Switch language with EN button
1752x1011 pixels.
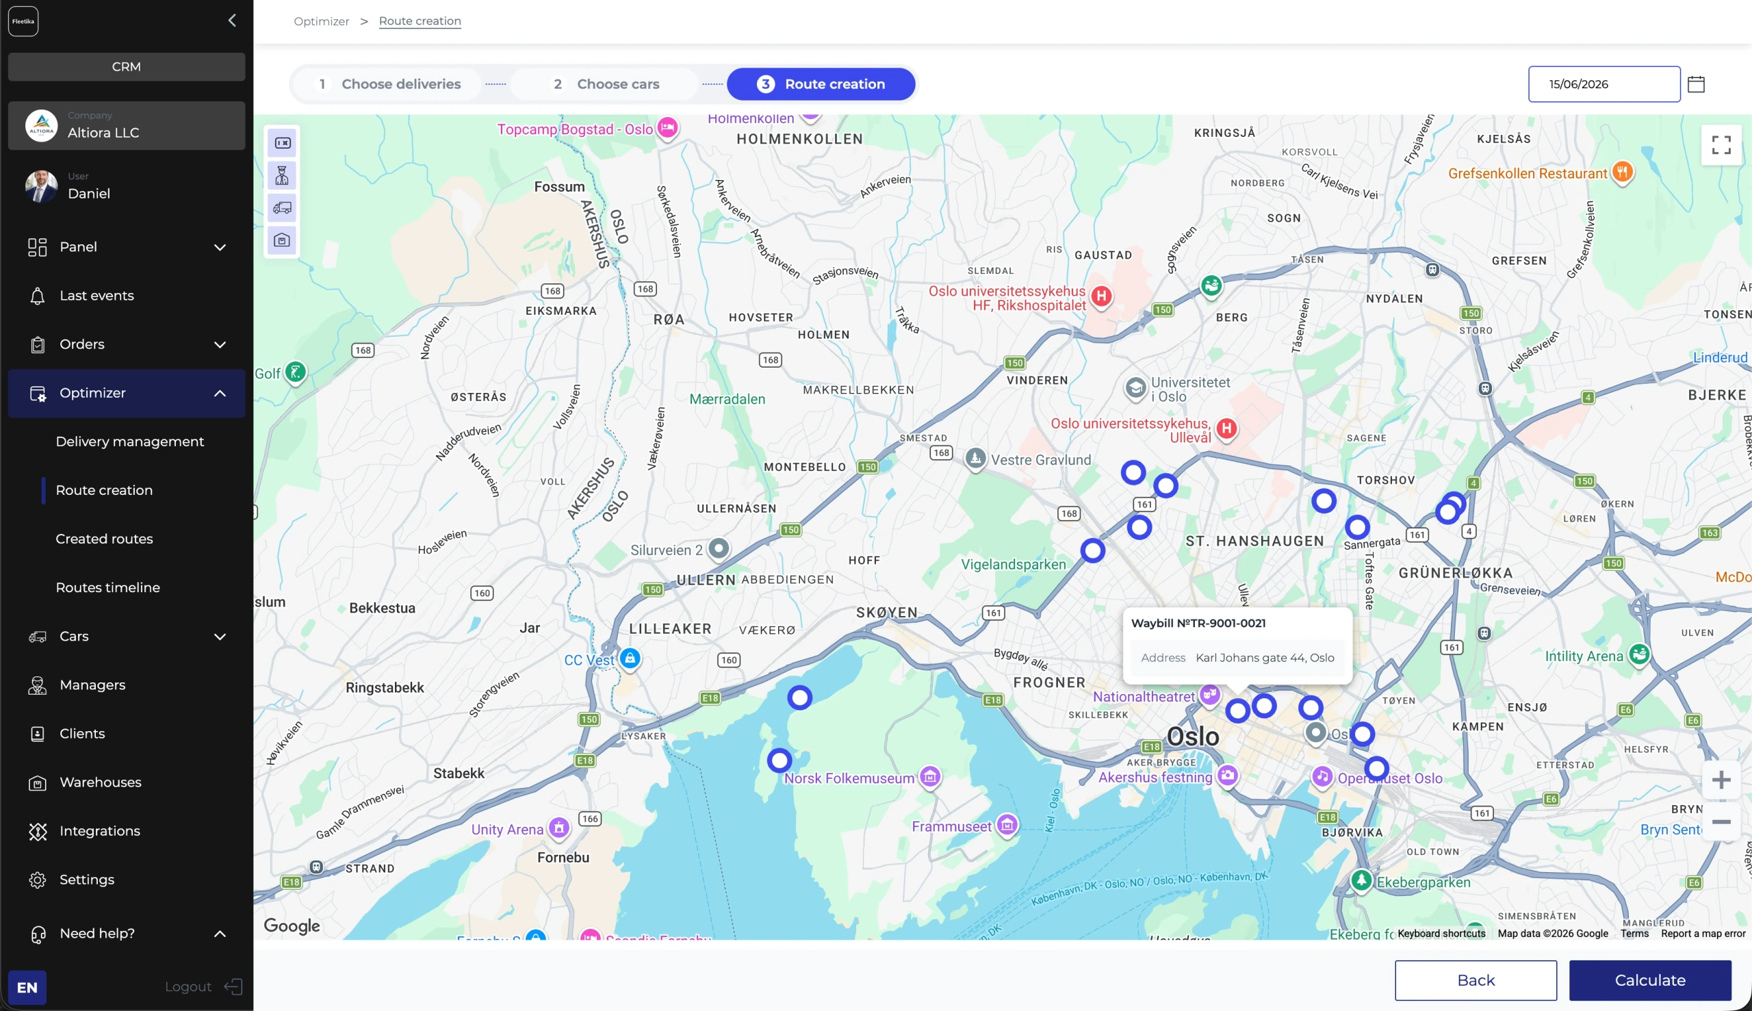coord(27,986)
